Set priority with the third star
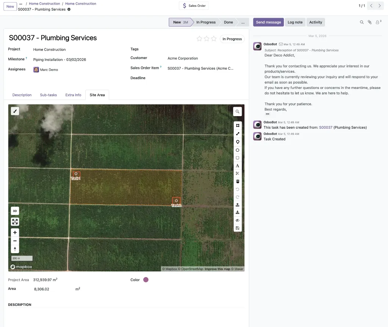Screen dimensions: 388x327 click(214, 39)
